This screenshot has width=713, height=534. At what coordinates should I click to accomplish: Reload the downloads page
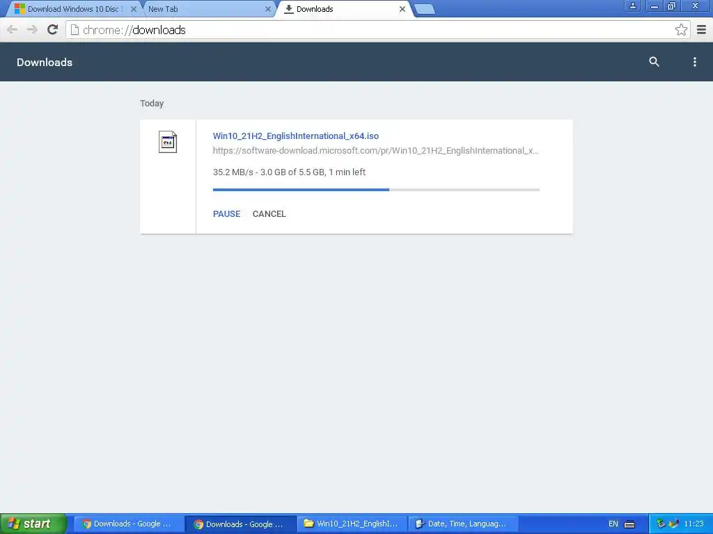coord(53,30)
